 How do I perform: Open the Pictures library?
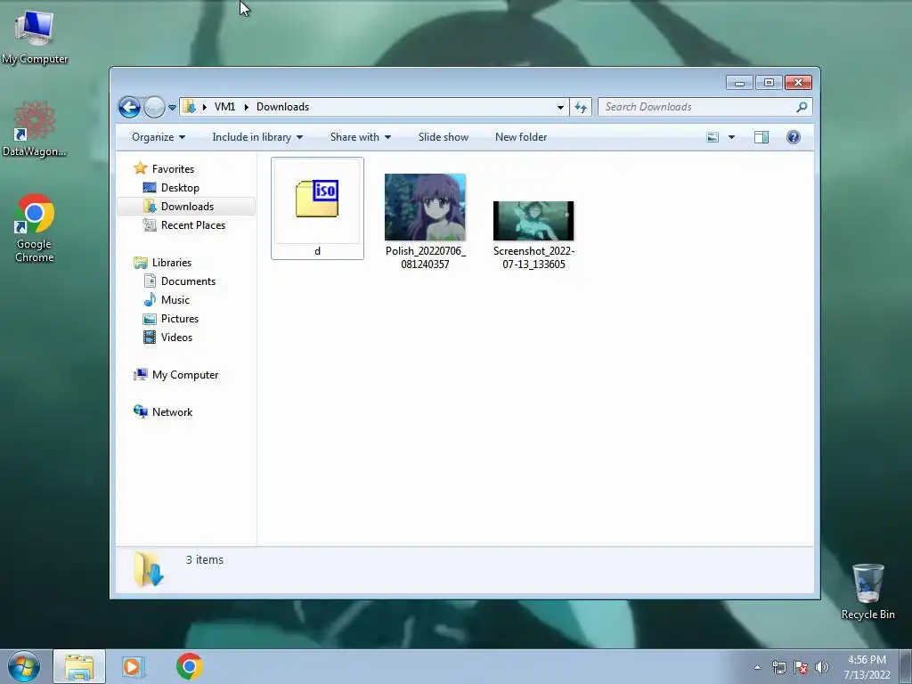180,319
